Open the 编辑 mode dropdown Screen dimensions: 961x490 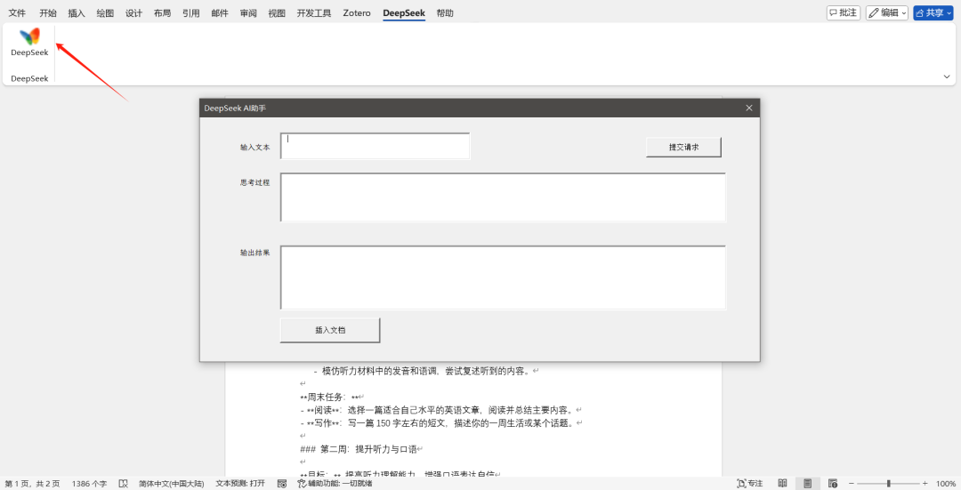pos(887,12)
